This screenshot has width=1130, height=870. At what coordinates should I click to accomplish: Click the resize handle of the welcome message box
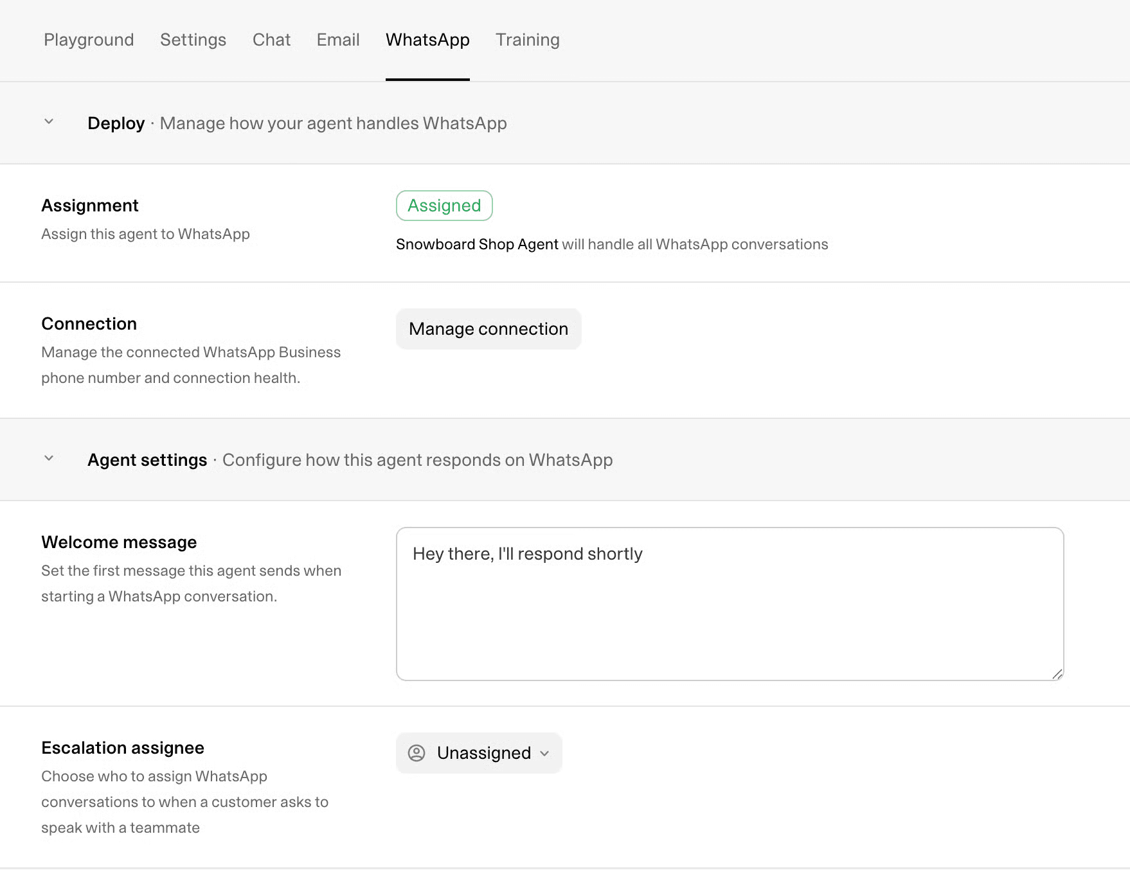coord(1057,673)
